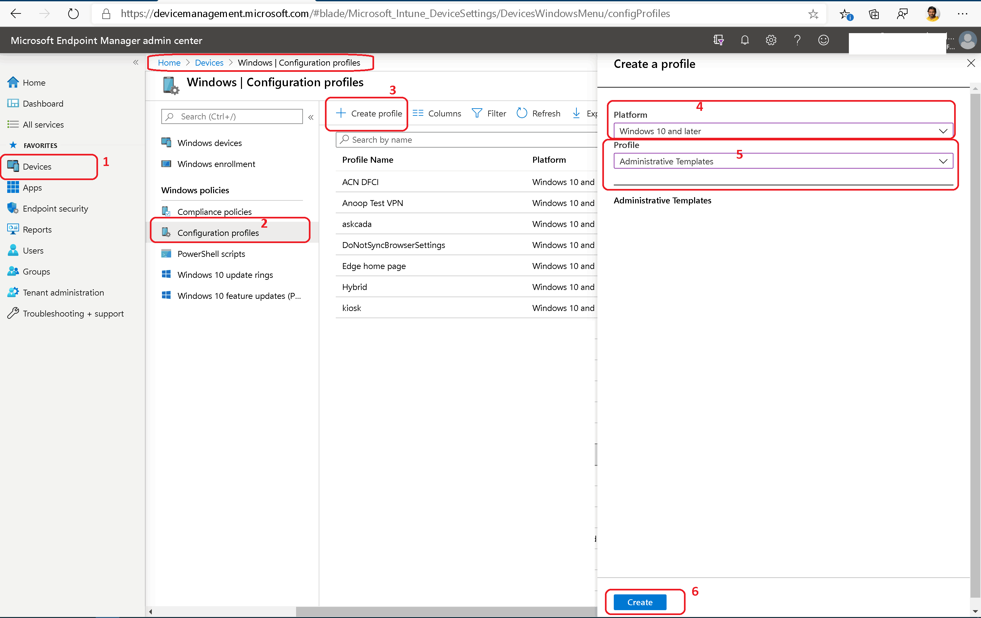The height and width of the screenshot is (618, 981).
Task: Open the DoNotSyncBrowserSettings profile
Action: point(393,245)
